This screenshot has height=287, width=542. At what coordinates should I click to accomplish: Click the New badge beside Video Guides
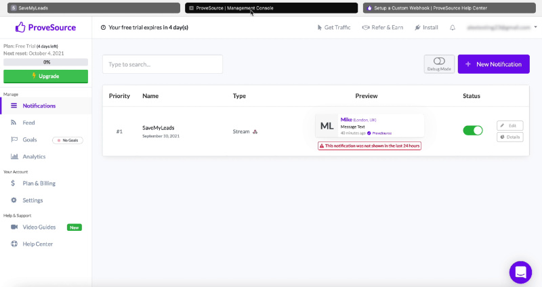[x=75, y=227]
